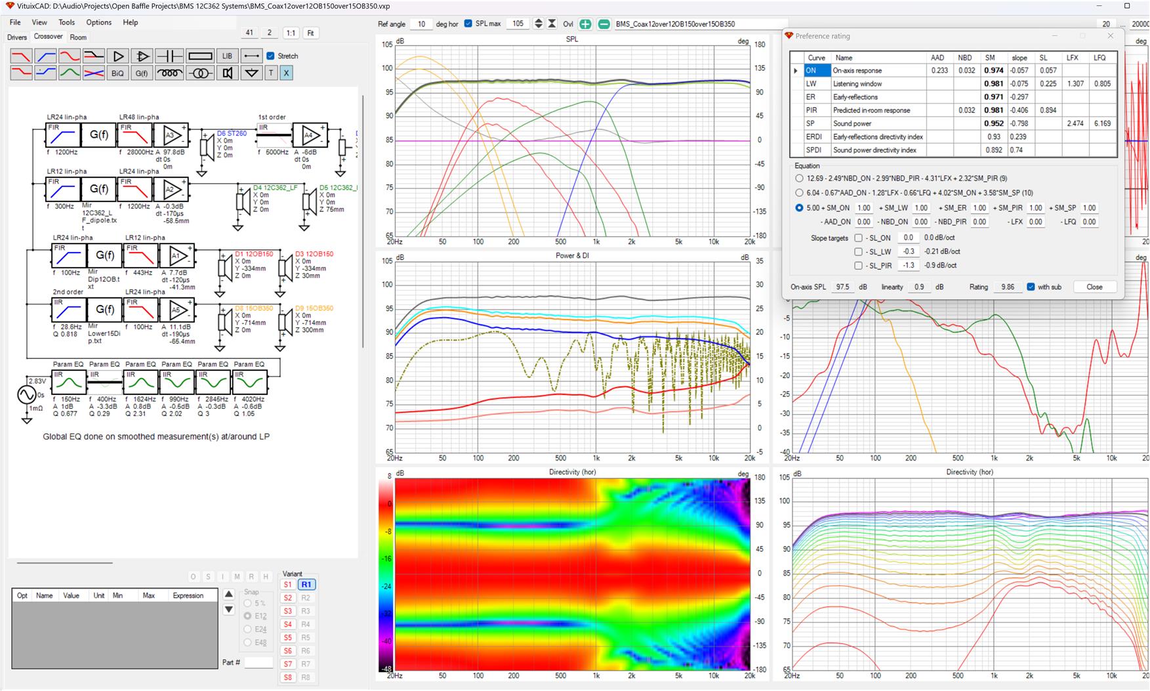1150x691 pixels.
Task: Select variant R1
Action: tap(306, 585)
